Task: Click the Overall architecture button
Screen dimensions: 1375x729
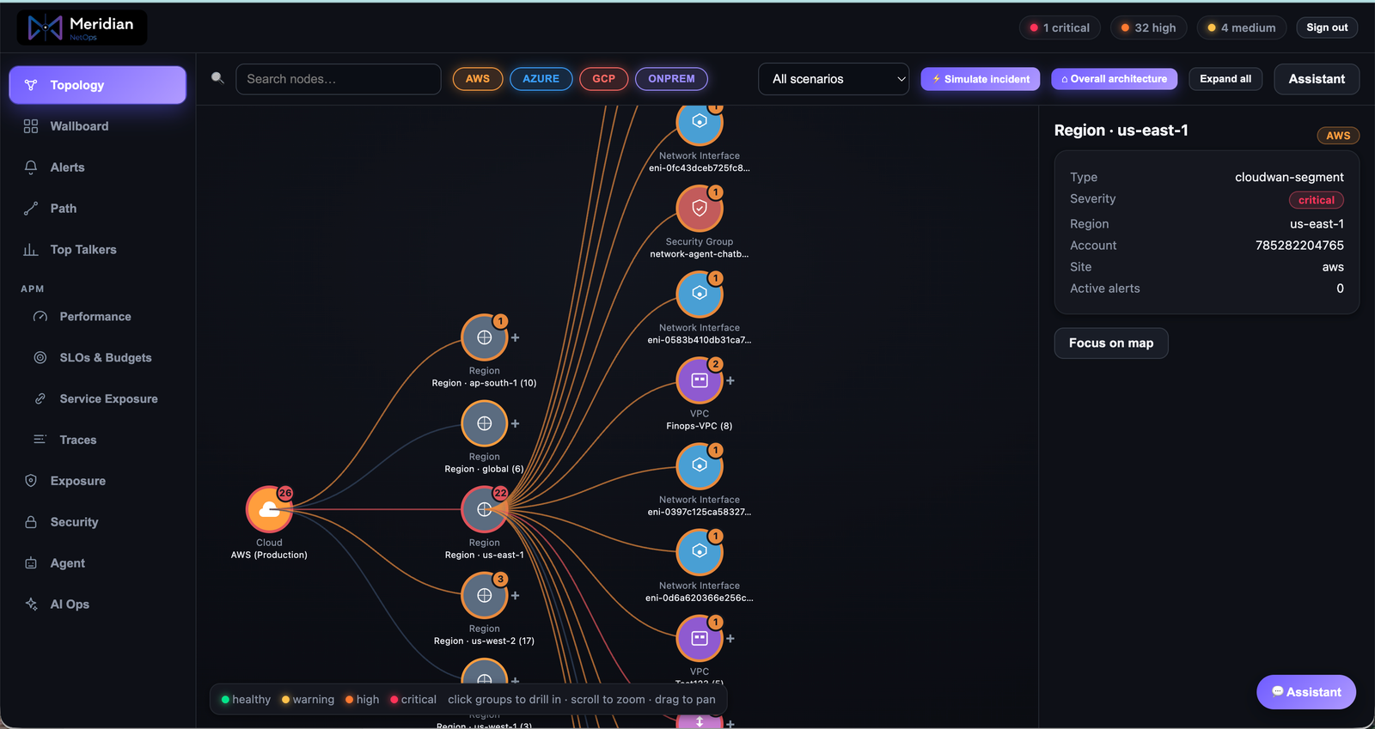Action: click(x=1114, y=79)
